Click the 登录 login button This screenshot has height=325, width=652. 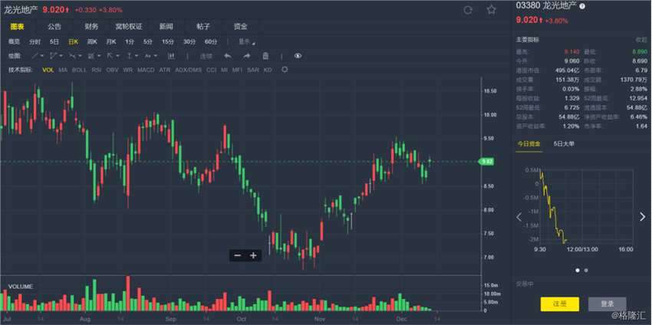[607, 304]
